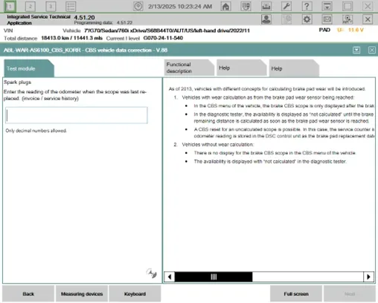Image resolution: width=378 pixels, height=303 pixels.
Task: Collapse the CBS vehicle data correction panel
Action: click(356, 50)
